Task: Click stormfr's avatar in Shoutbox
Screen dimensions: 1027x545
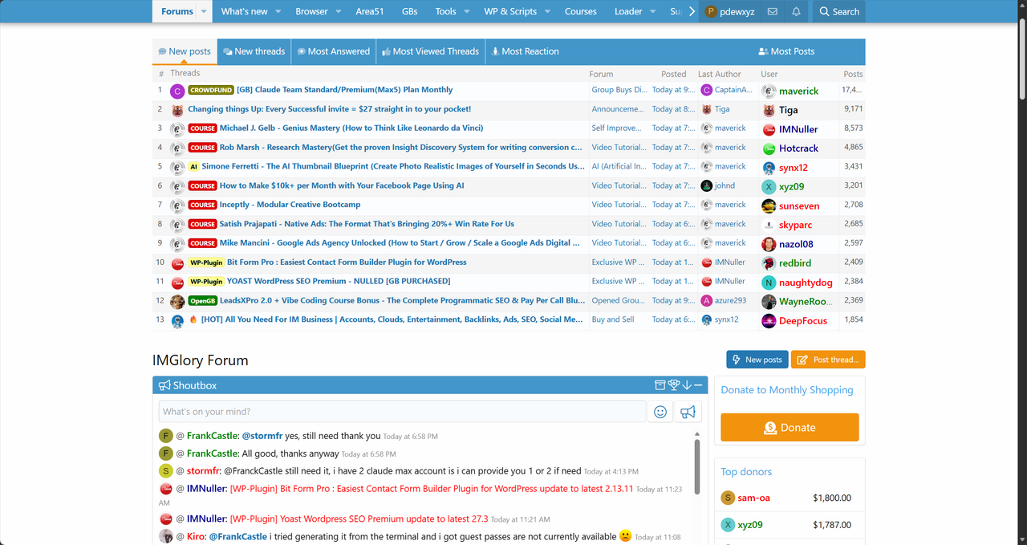Action: point(166,471)
